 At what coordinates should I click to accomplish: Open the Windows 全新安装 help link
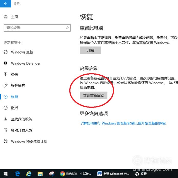pyautogui.click(x=123, y=123)
